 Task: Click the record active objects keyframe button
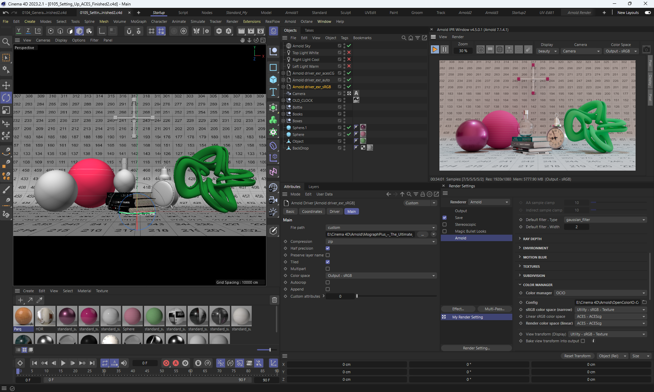(166, 363)
